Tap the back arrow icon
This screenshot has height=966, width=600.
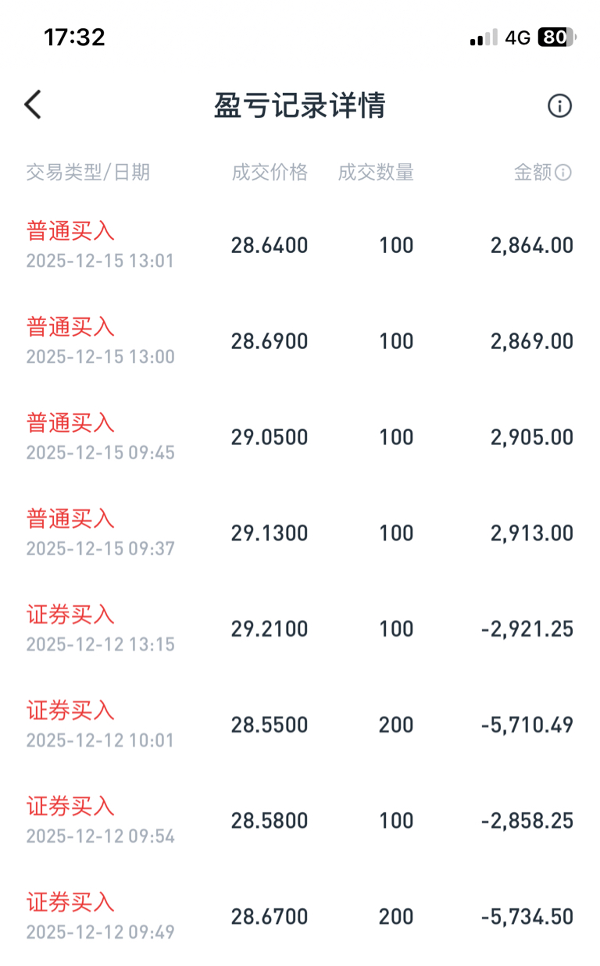[33, 105]
